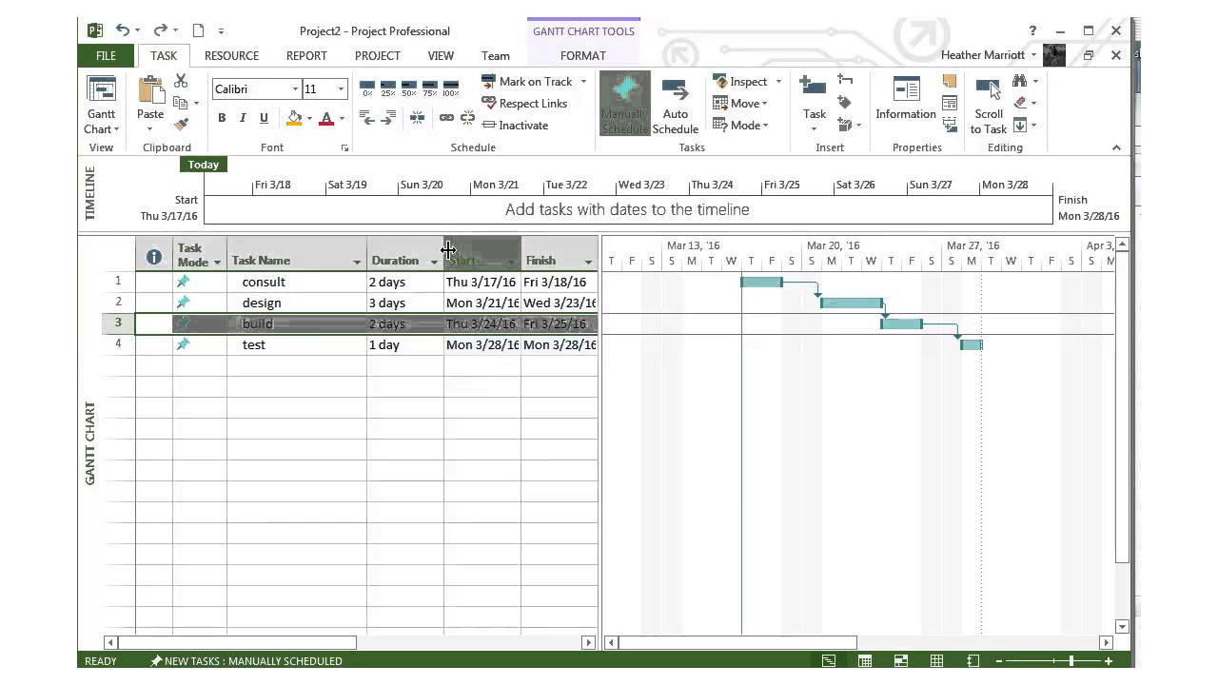The width and height of the screenshot is (1218, 685).
Task: Open the Mark on Track dropdown arrow
Action: tap(583, 82)
